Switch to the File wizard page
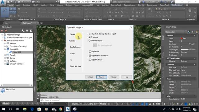Image resolution: width=199 pixels, height=112 pixels. [71, 60]
